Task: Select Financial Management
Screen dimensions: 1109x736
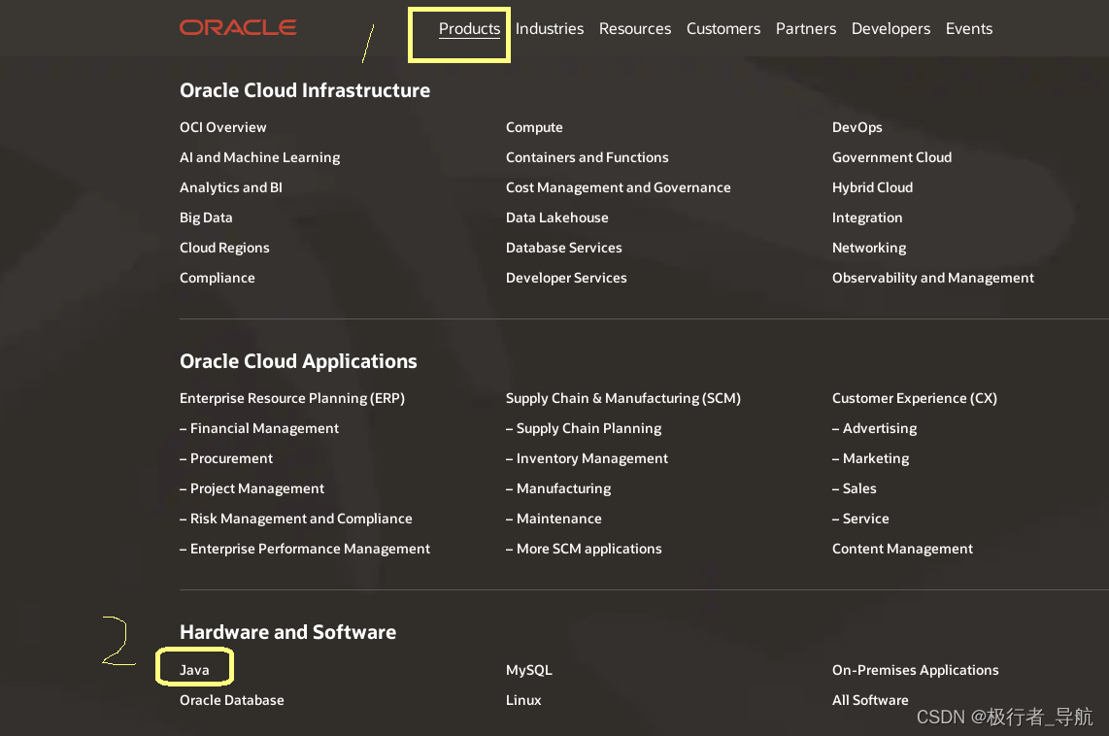Action: 259,428
